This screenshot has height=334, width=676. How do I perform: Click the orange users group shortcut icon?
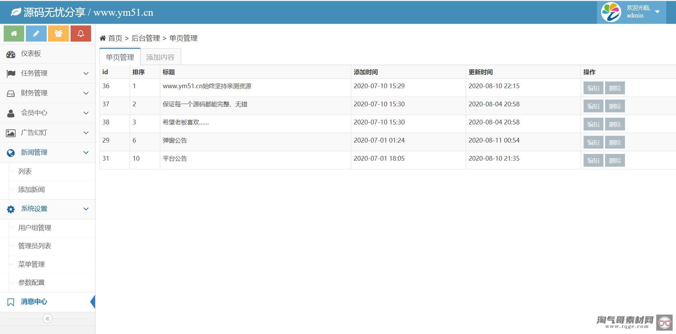click(58, 34)
